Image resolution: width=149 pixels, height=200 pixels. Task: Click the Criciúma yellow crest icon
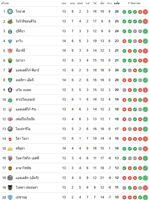[x=10, y=148]
